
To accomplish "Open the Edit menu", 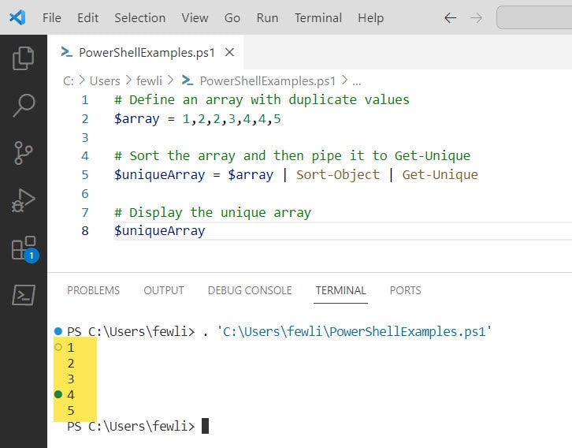I will click(87, 17).
